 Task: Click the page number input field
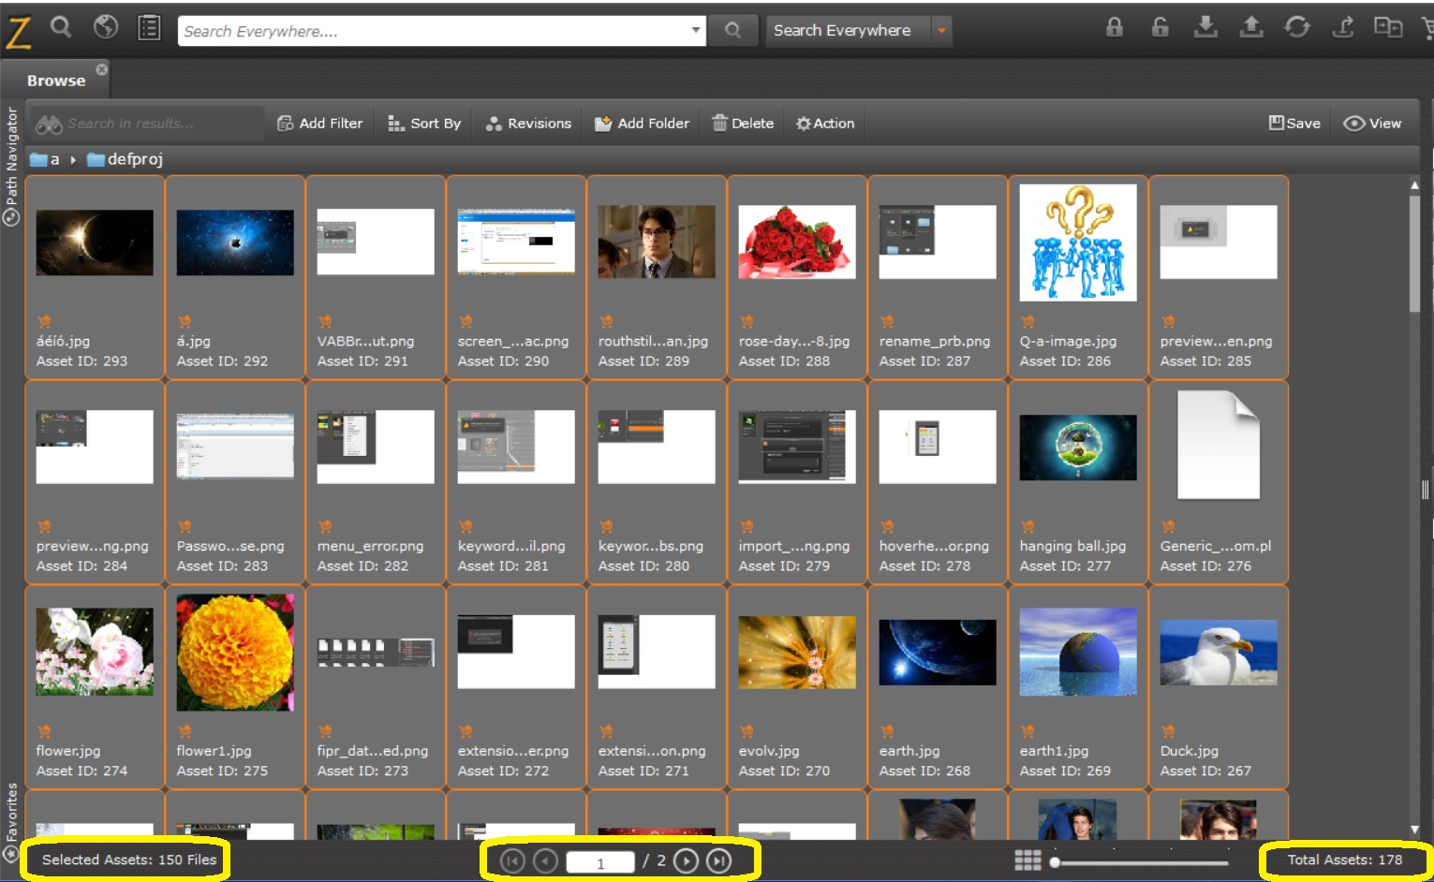coord(600,861)
